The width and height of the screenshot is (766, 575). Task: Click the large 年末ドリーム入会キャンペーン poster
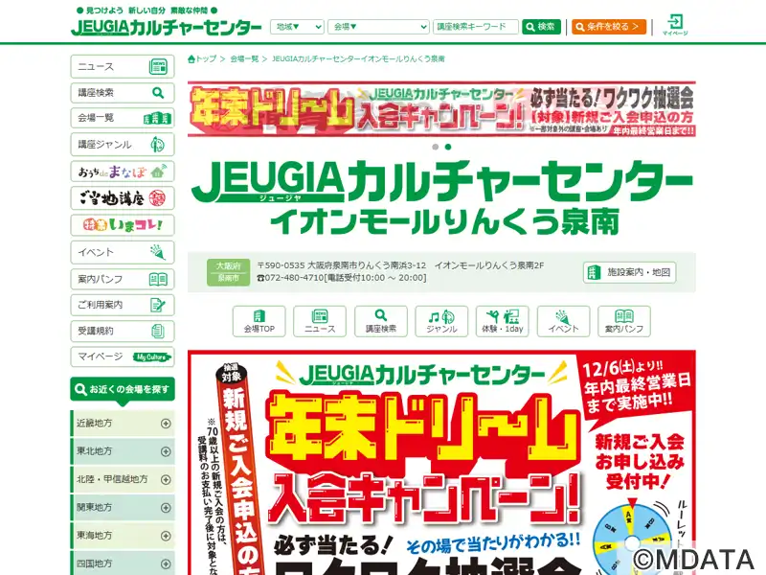[441, 463]
